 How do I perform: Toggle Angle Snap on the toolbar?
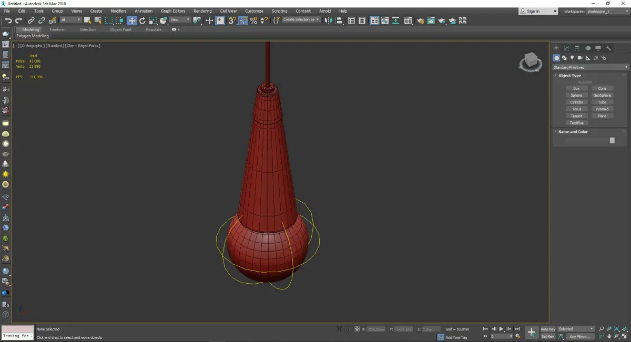click(243, 20)
